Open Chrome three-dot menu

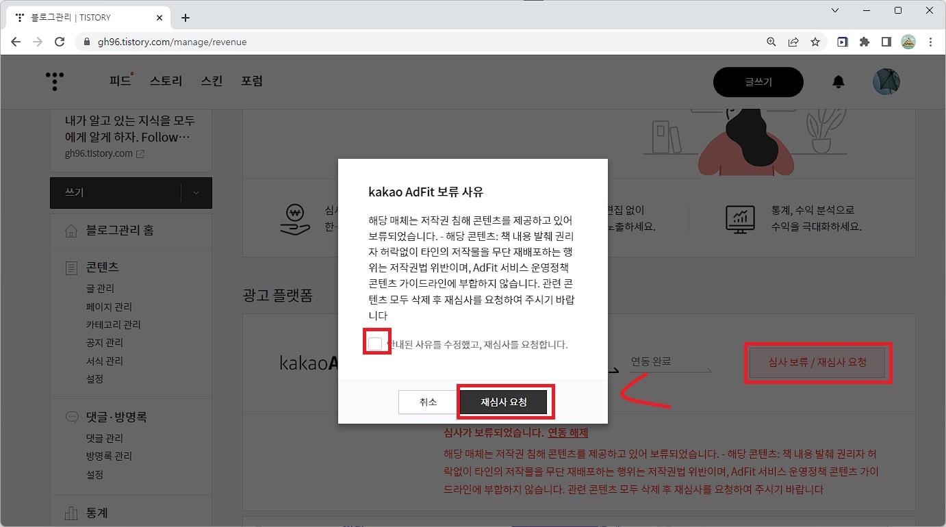point(930,42)
